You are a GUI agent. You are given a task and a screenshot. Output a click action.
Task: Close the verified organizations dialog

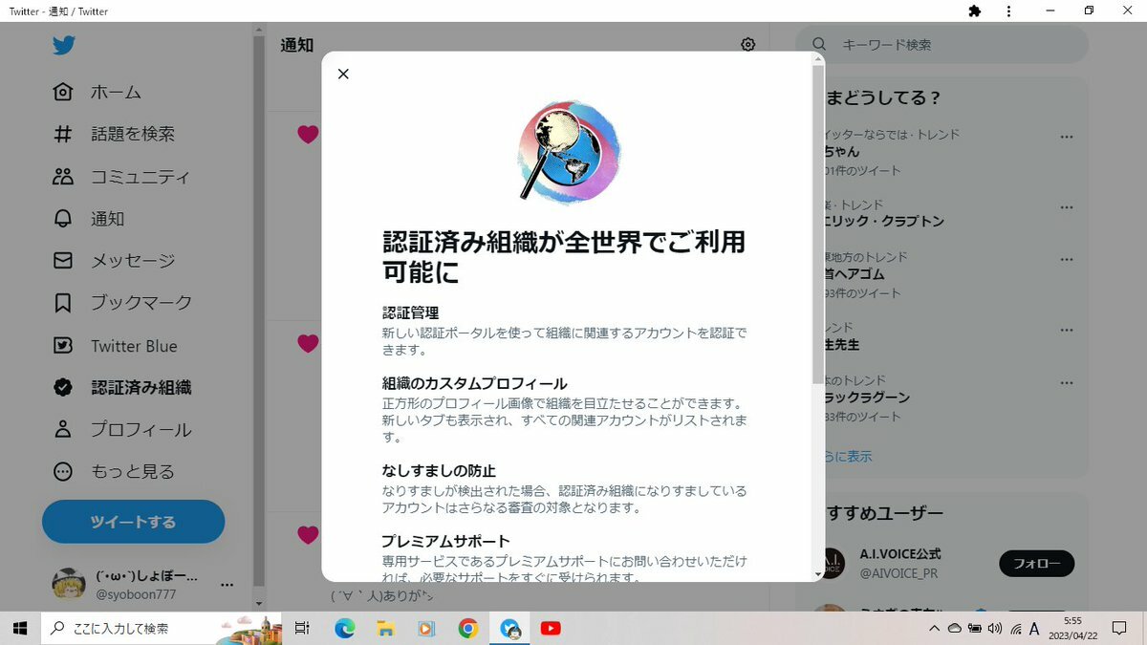(x=343, y=74)
